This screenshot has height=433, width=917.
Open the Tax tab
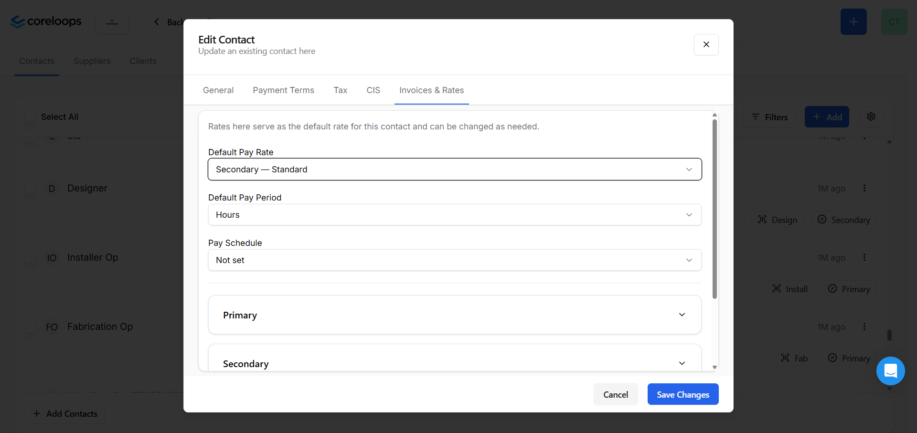tap(341, 90)
